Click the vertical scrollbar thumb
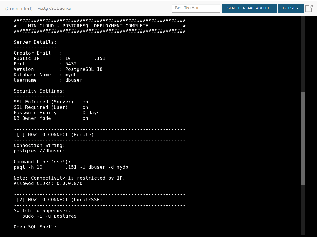The image size is (318, 237). tap(303, 138)
